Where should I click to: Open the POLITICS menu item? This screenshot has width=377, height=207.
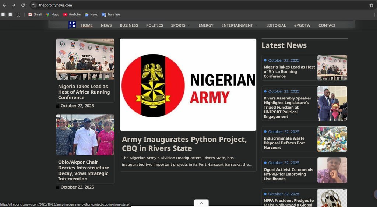pyautogui.click(x=155, y=25)
